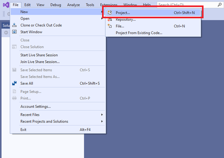
Task: Click Join Live Share Session
Action: click(40, 62)
